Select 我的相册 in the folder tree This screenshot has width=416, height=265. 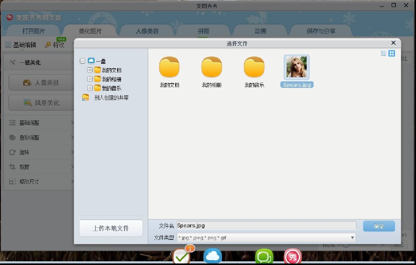pos(108,79)
